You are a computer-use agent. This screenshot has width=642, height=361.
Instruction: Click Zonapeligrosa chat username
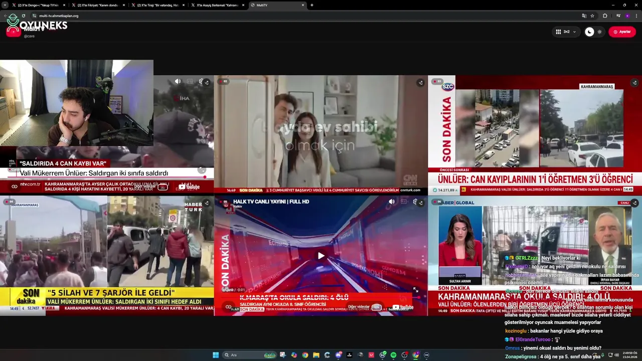(520, 356)
